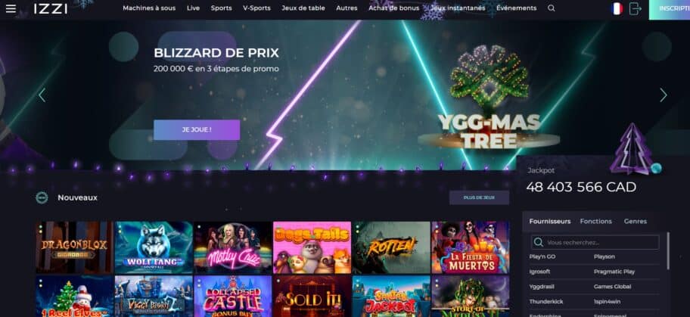The height and width of the screenshot is (317, 690).
Task: Switch to the Fonctions tab
Action: (x=596, y=222)
